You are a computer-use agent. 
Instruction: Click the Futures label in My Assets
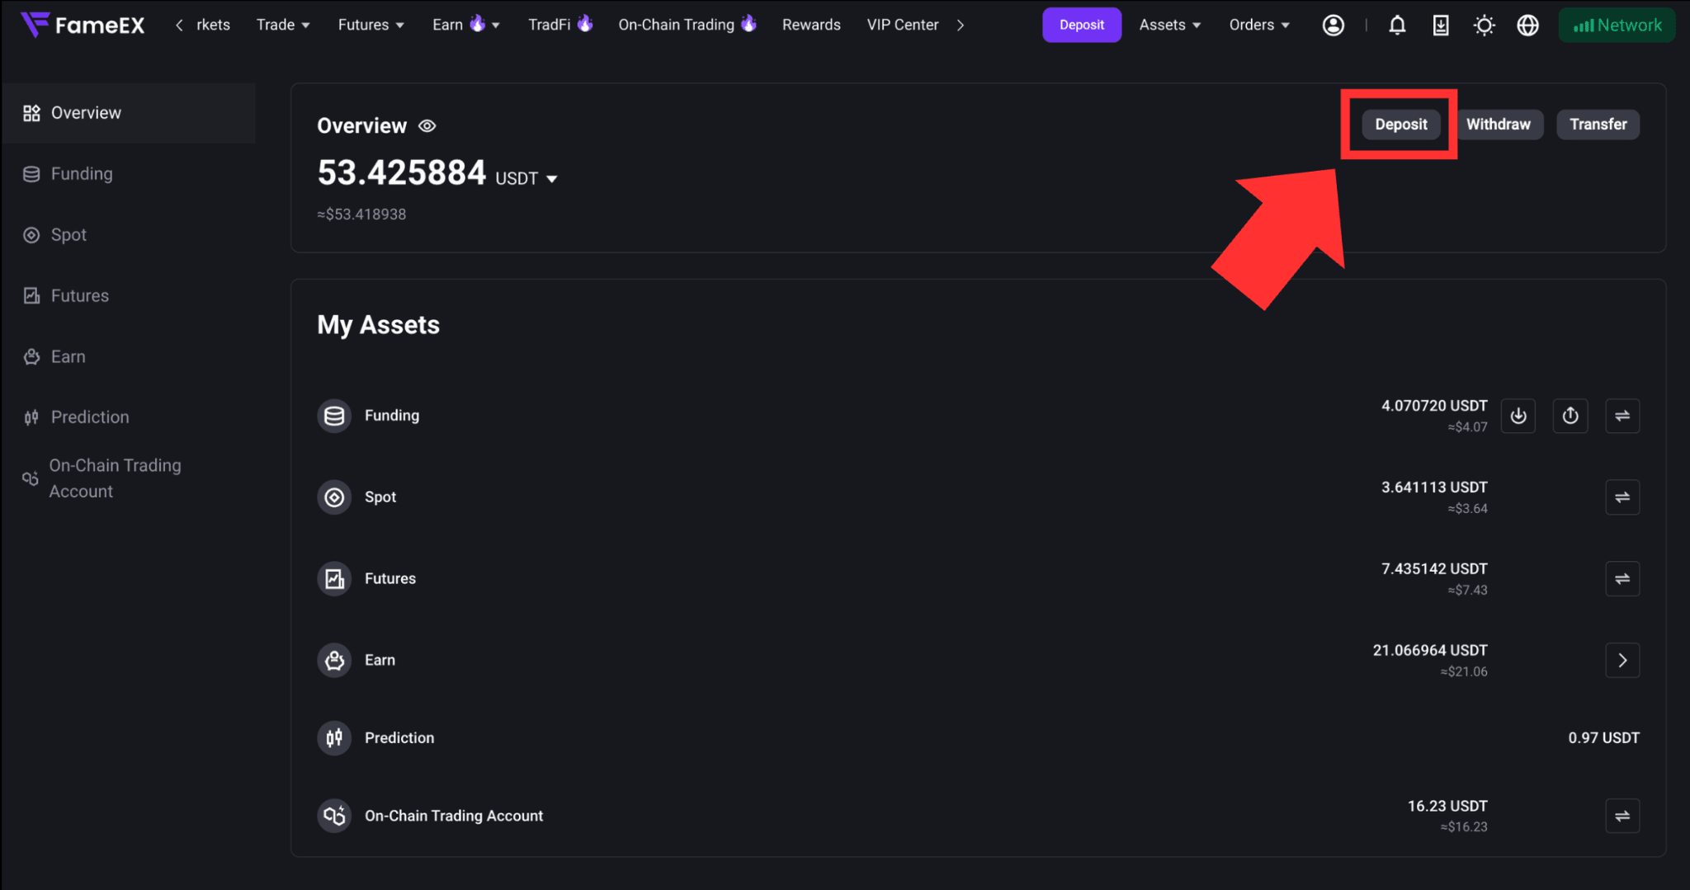[390, 579]
